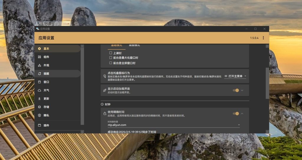The width and height of the screenshot is (302, 160).
Task: Click the sidebar scrollbar down arrow
Action: point(82,132)
